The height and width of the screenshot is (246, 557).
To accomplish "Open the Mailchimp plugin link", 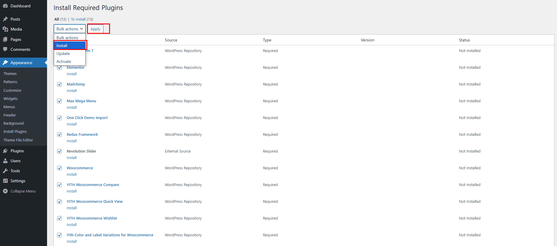I will (x=76, y=84).
